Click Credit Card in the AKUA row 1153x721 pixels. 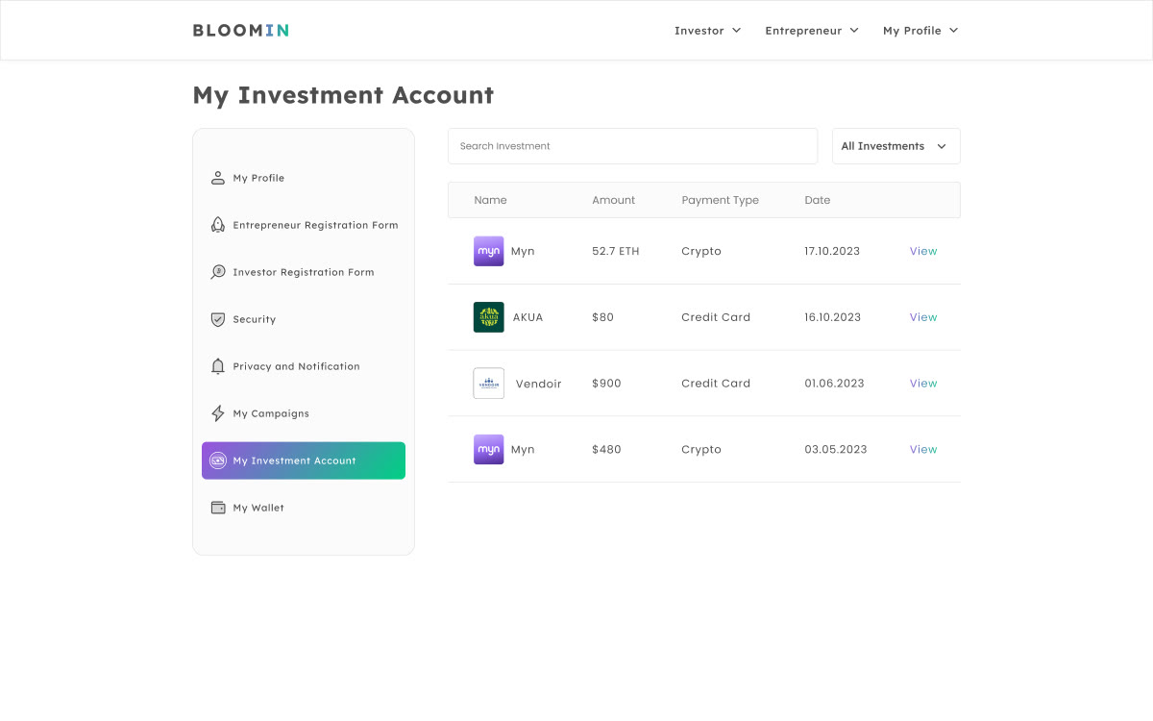point(716,317)
